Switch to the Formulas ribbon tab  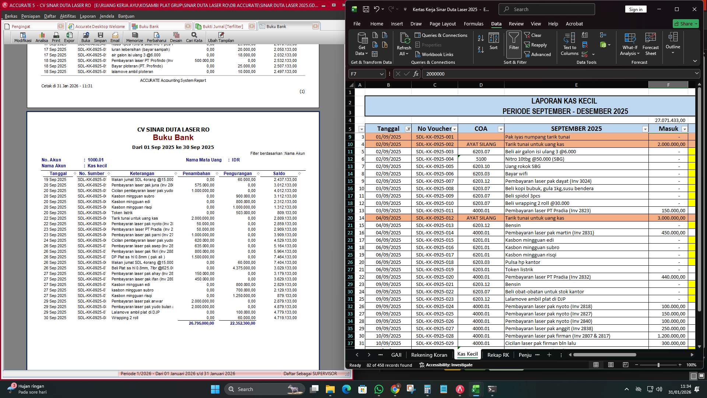474,24
